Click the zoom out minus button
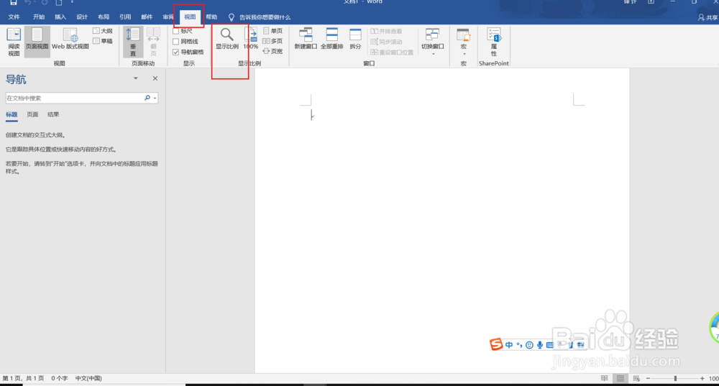This screenshot has width=719, height=386. point(648,378)
